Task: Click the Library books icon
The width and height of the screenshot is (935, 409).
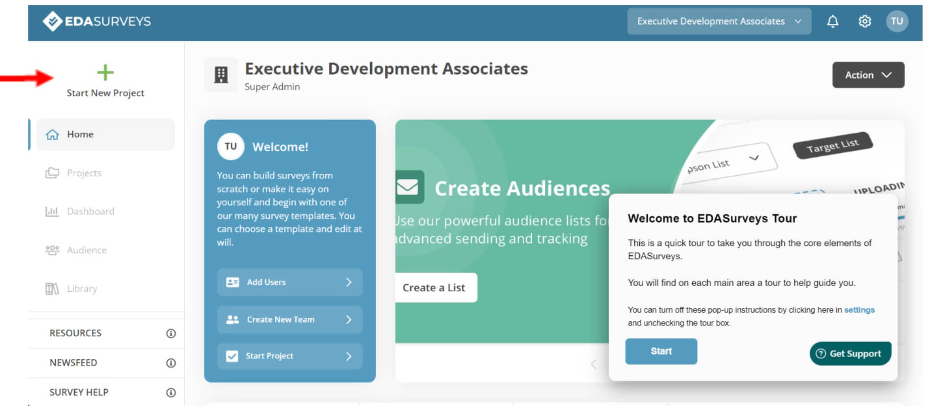Action: tap(52, 288)
